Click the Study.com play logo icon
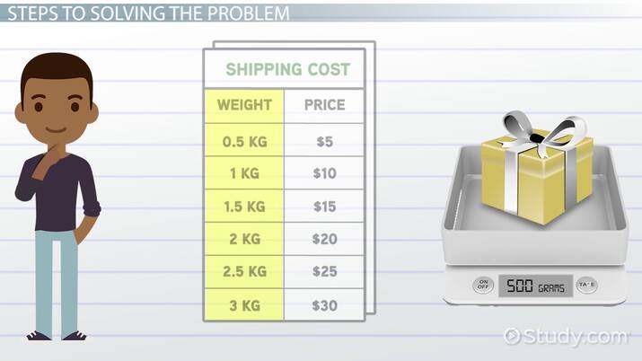The width and height of the screenshot is (642, 361). click(513, 337)
